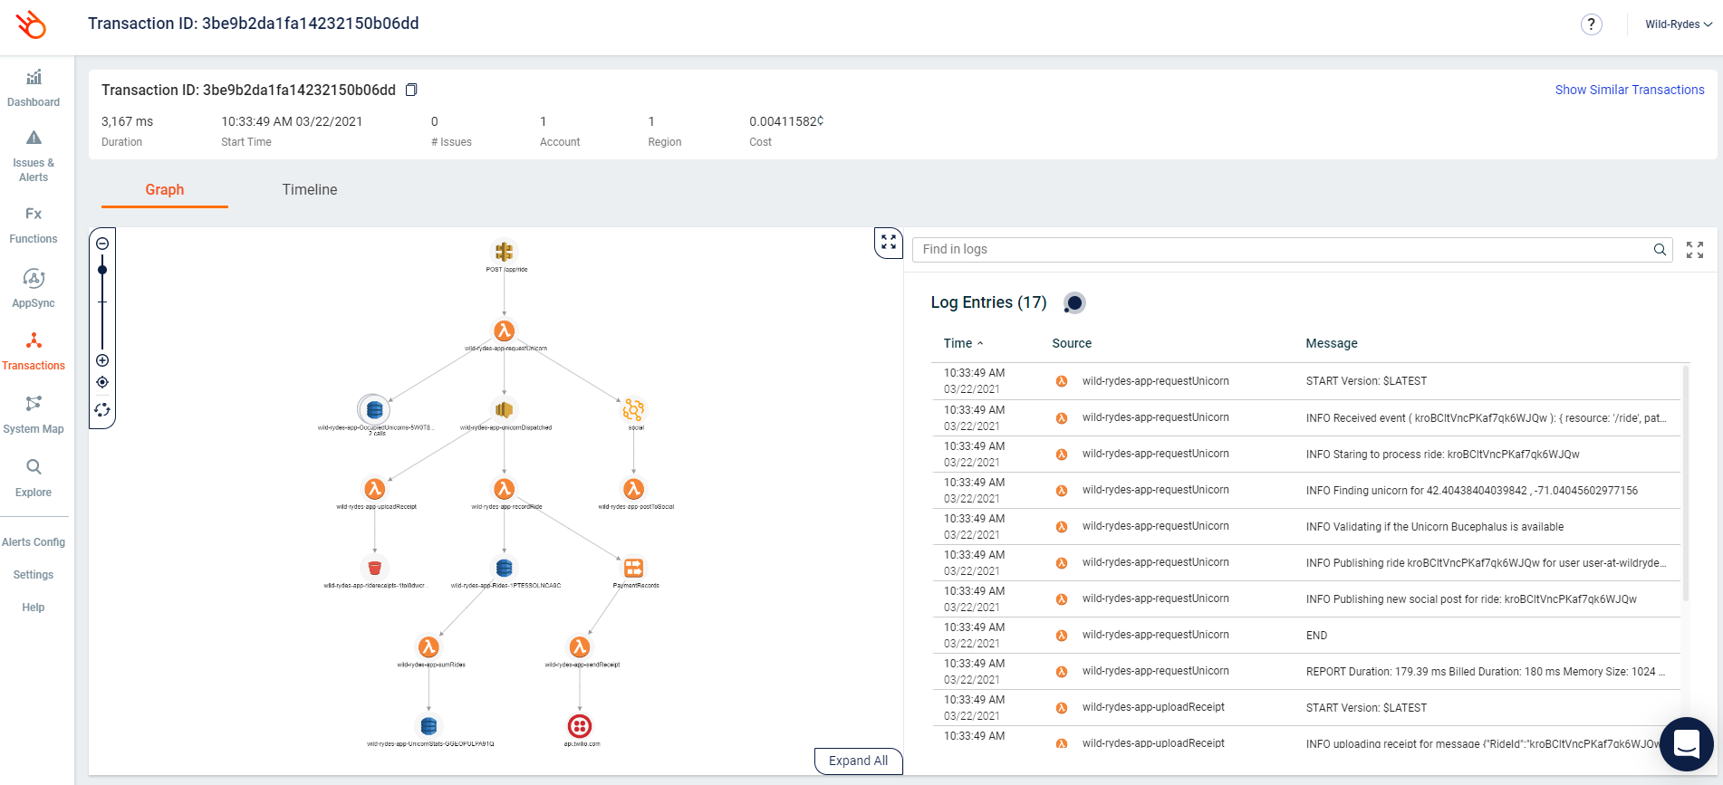Open Settings in the sidebar
The width and height of the screenshot is (1723, 785).
(x=34, y=575)
